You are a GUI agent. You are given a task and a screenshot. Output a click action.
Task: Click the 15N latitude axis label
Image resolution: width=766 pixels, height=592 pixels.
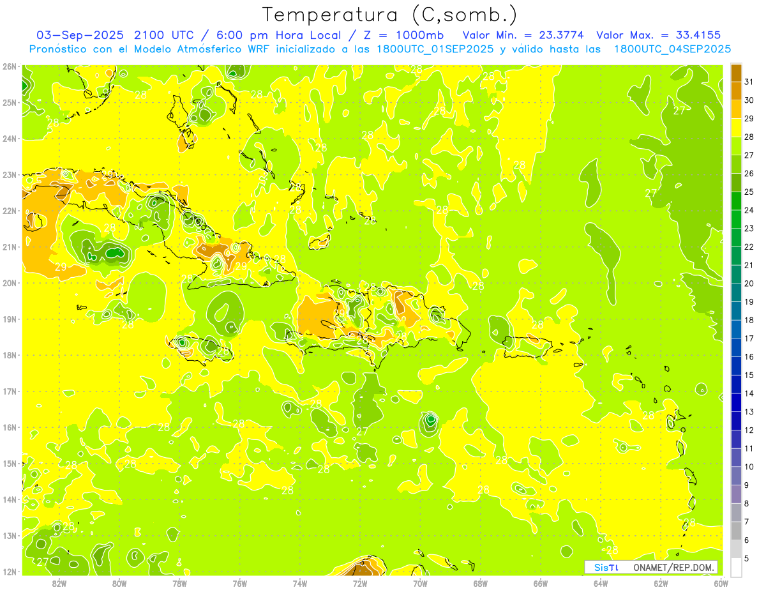(9, 464)
